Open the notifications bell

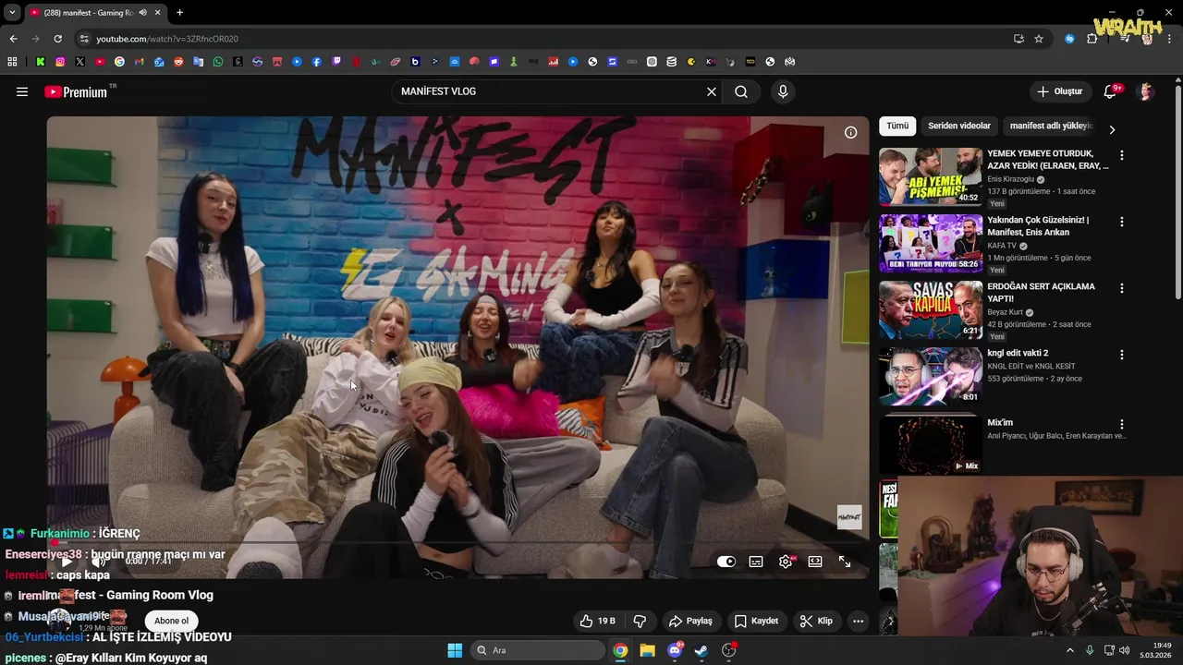(x=1110, y=91)
